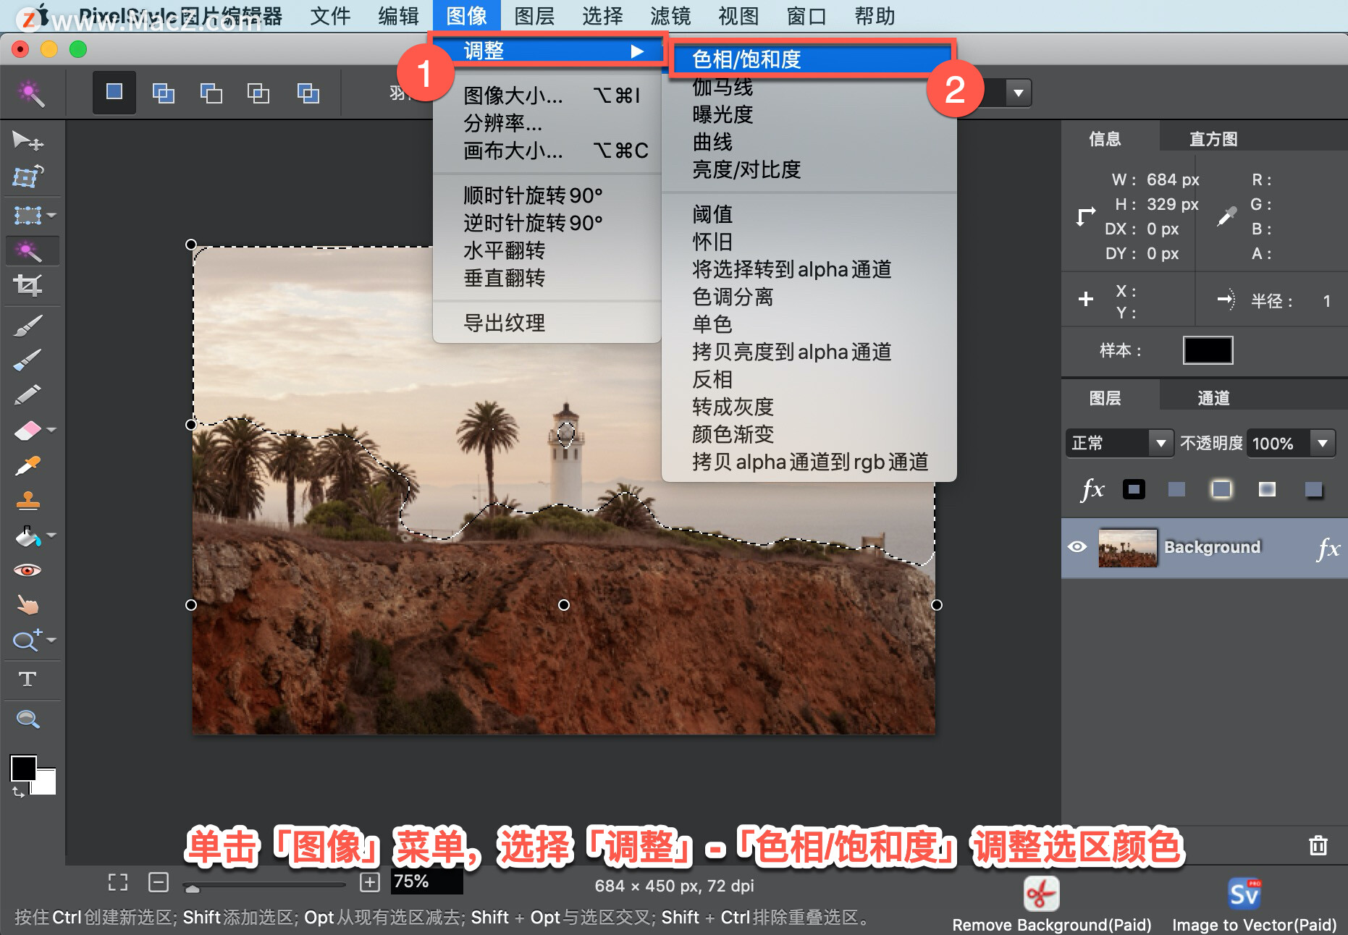Image resolution: width=1348 pixels, height=935 pixels.
Task: Enable add-to-selection mode in the toolbar
Action: pyautogui.click(x=163, y=93)
